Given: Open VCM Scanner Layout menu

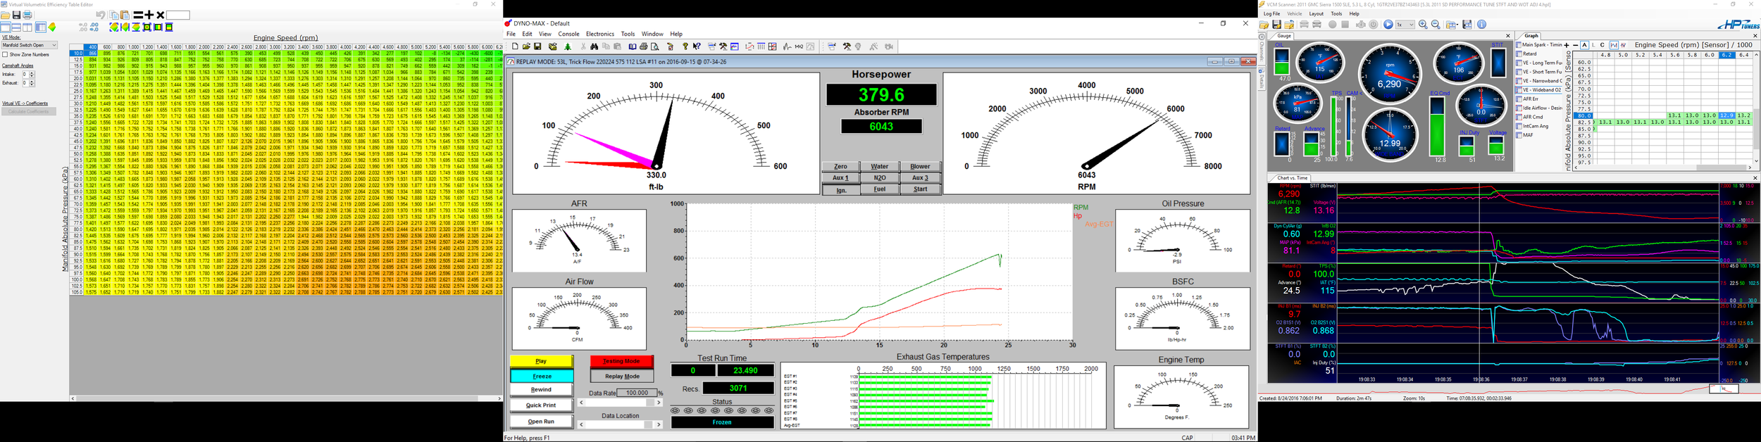Looking at the screenshot, I should pyautogui.click(x=1316, y=13).
